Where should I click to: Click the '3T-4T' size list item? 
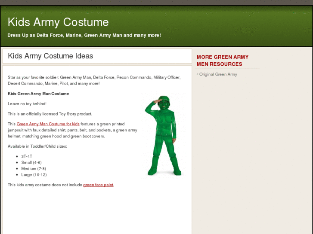click(27, 157)
